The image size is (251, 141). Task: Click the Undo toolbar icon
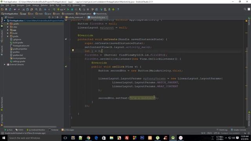(15, 9)
